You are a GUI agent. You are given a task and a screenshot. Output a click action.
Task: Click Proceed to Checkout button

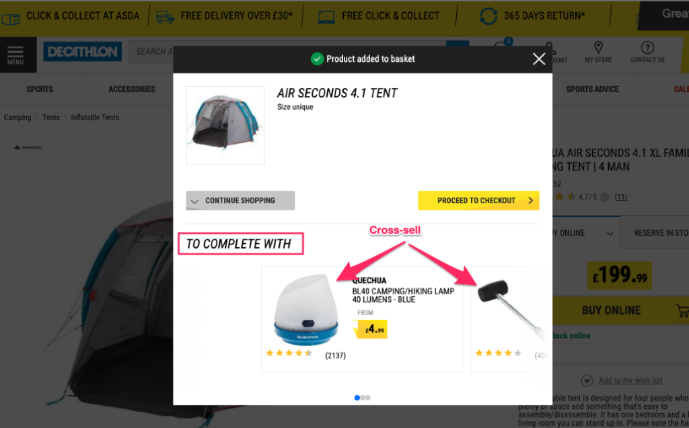click(478, 201)
